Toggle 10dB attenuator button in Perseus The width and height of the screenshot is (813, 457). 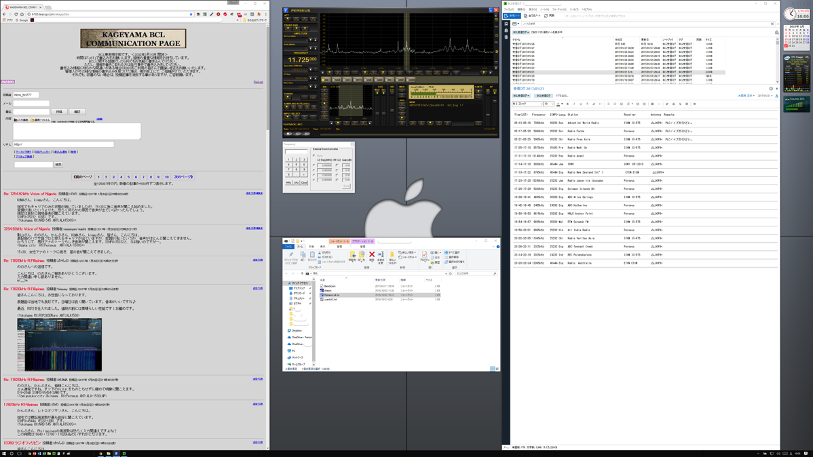[296, 19]
